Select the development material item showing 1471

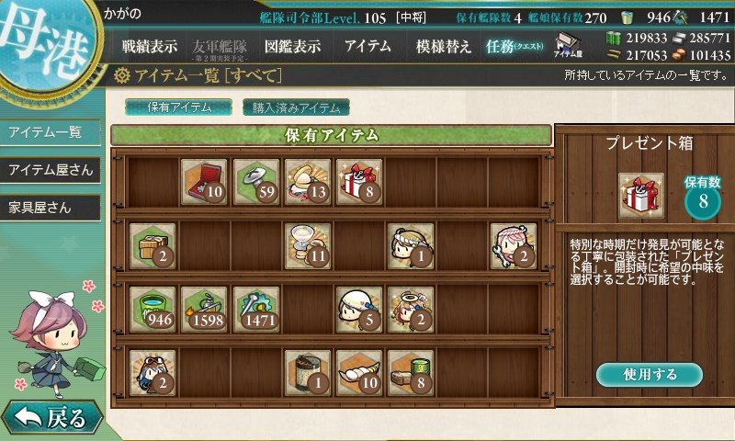(x=256, y=310)
